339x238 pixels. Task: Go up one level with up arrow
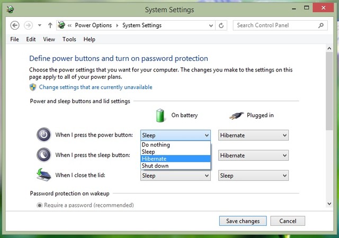coord(50,25)
